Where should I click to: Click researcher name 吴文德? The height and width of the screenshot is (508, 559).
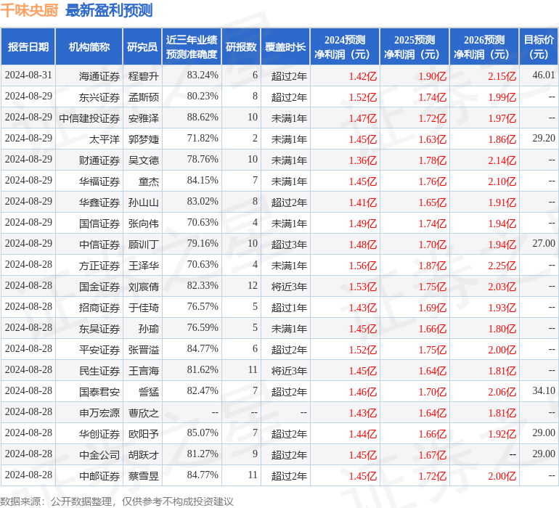144,160
